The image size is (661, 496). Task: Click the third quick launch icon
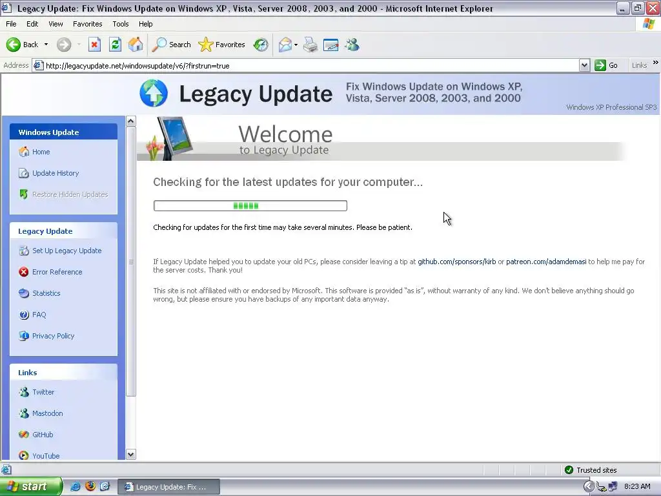pos(105,486)
